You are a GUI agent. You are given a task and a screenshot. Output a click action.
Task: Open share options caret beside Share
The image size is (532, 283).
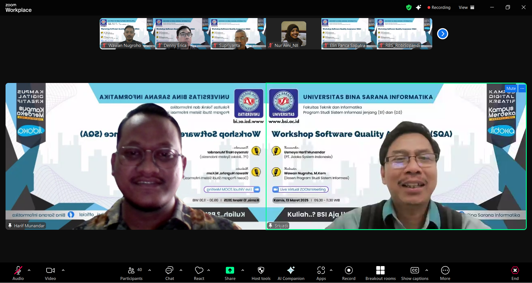[x=243, y=270]
